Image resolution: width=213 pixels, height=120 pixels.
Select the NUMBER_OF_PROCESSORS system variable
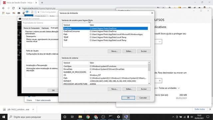[x=106, y=72]
